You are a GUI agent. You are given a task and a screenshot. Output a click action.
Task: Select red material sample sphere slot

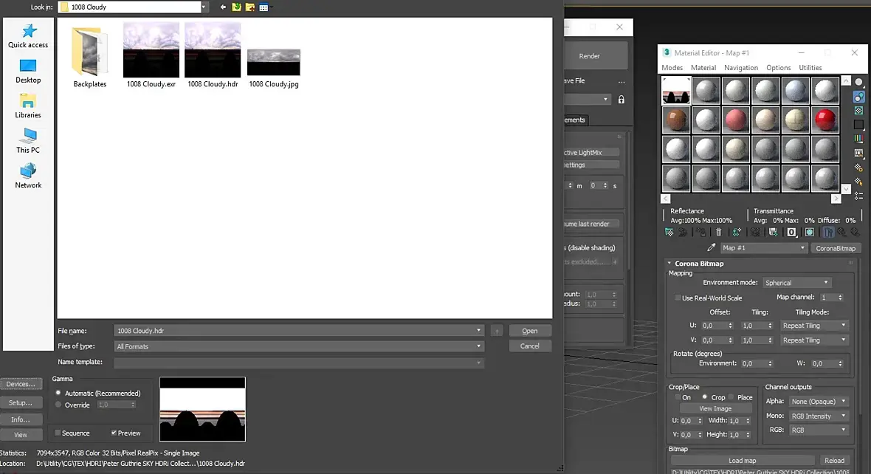click(x=825, y=120)
